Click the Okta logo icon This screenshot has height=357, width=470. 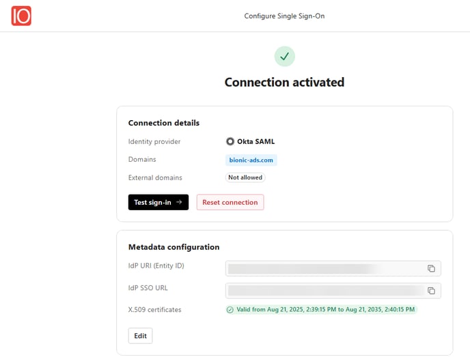230,141
